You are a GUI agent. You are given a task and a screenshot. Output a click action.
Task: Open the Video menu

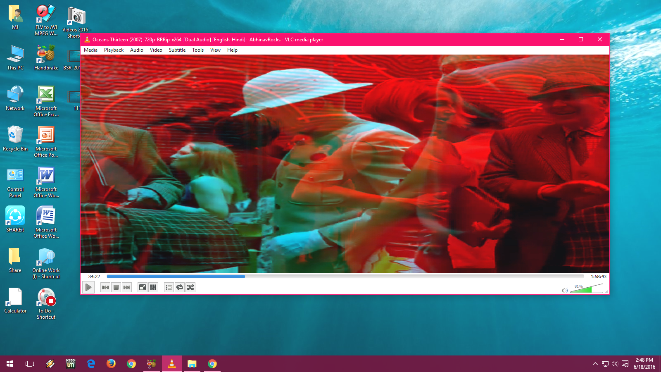(156, 50)
